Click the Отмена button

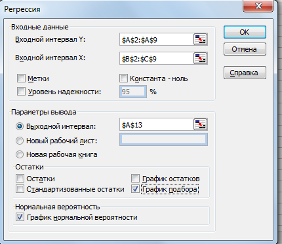tap(245, 49)
